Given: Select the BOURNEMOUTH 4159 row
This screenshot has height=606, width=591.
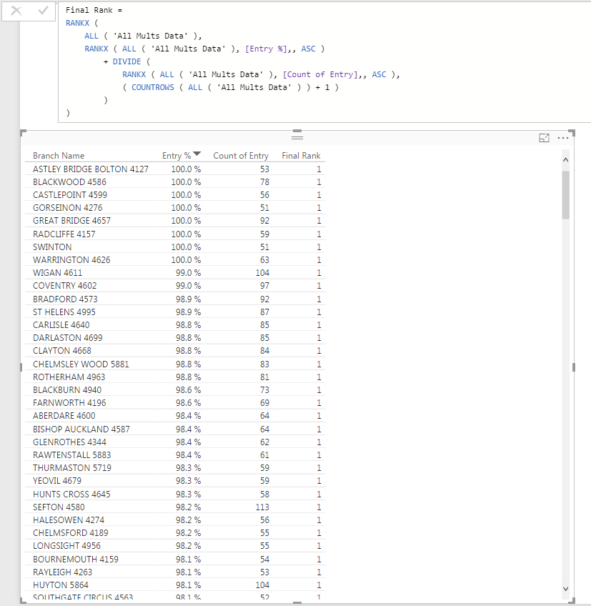Looking at the screenshot, I should pyautogui.click(x=175, y=559).
